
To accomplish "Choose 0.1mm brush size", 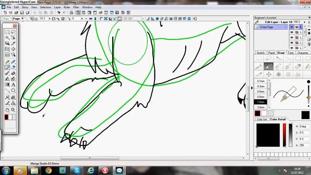I will [260, 81].
